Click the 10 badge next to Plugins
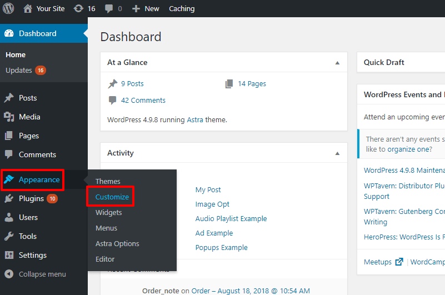 [52, 199]
